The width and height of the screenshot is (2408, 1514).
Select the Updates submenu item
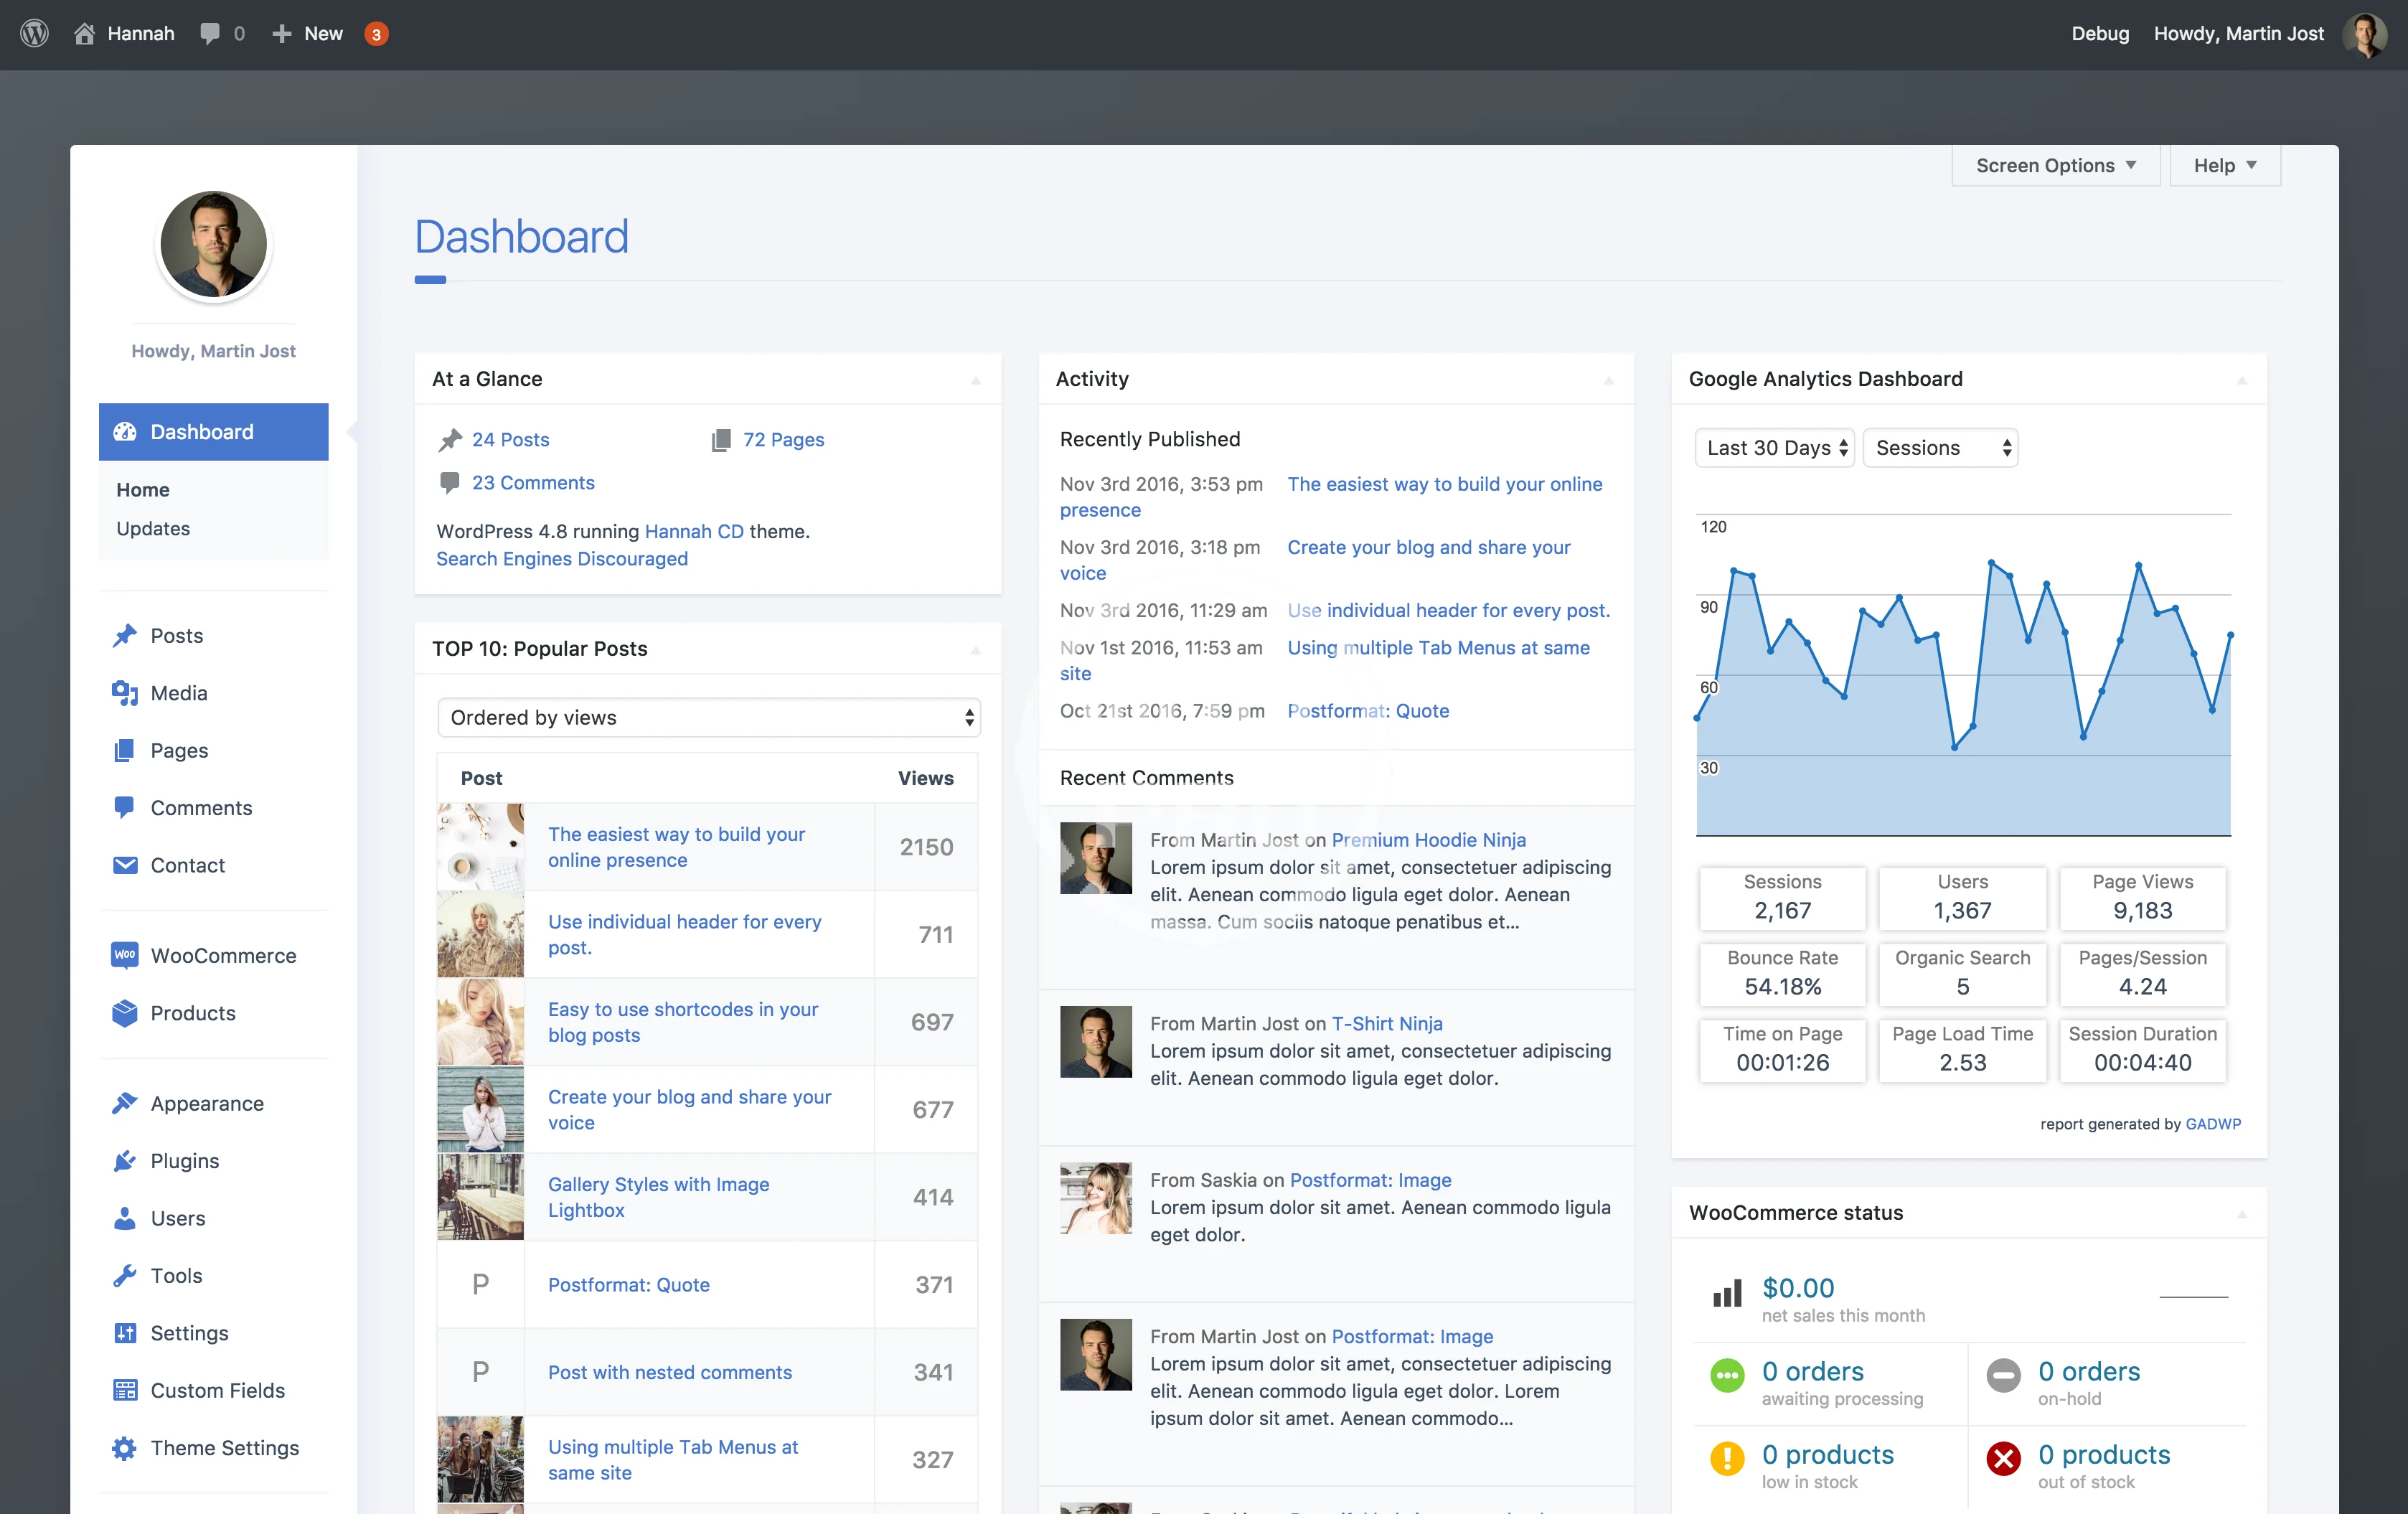pyautogui.click(x=153, y=528)
